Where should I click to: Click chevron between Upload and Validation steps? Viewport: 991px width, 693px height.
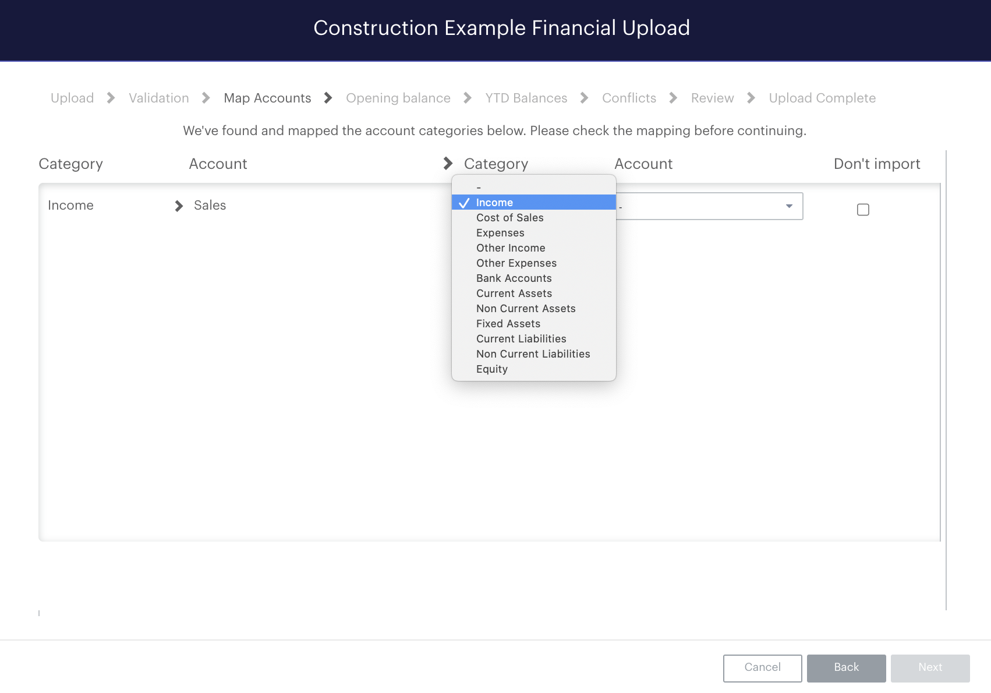(111, 98)
